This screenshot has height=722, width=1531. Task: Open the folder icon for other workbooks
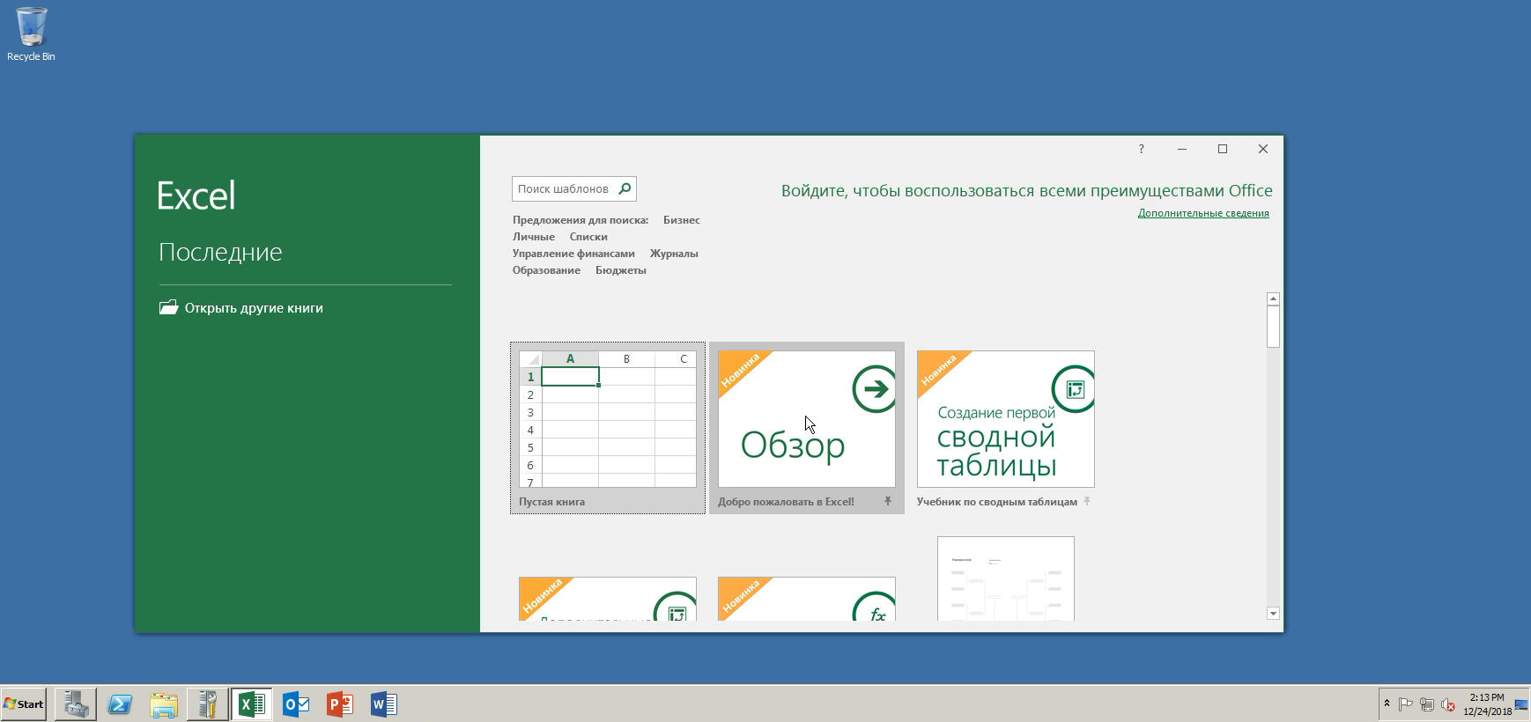pos(168,307)
